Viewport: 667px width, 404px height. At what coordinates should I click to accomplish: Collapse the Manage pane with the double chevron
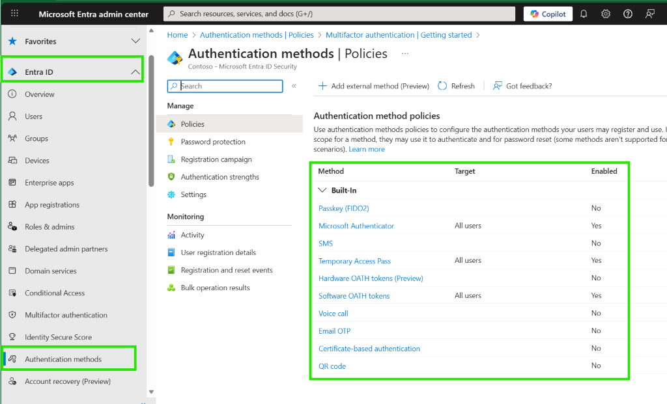click(294, 85)
